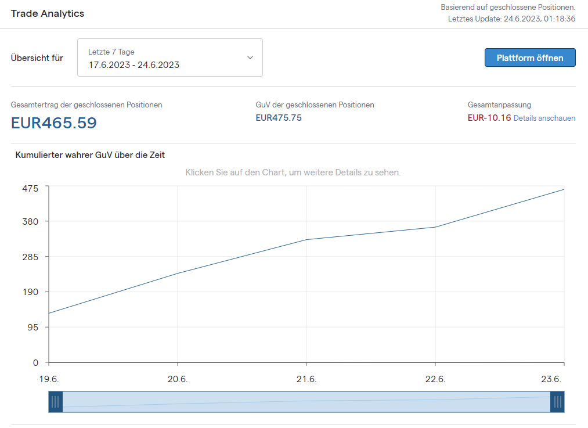The height and width of the screenshot is (428, 588).
Task: Click the "23.6." x-axis date label
Action: [552, 379]
